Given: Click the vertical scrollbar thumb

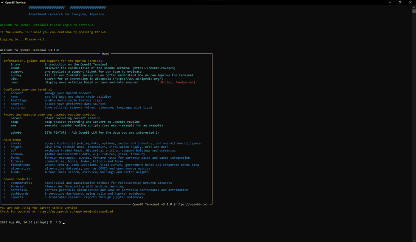Looking at the screenshot, I should click(x=414, y=11).
